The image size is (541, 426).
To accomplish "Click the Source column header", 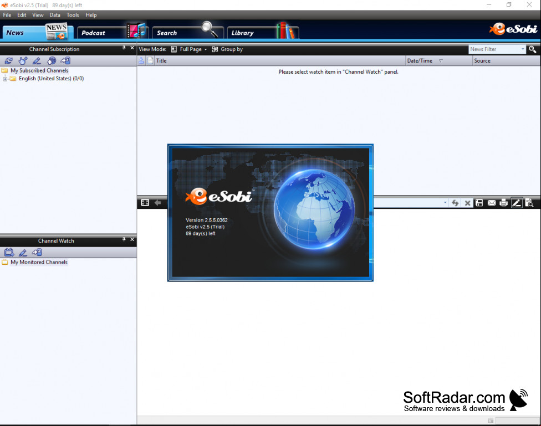I will coord(506,61).
